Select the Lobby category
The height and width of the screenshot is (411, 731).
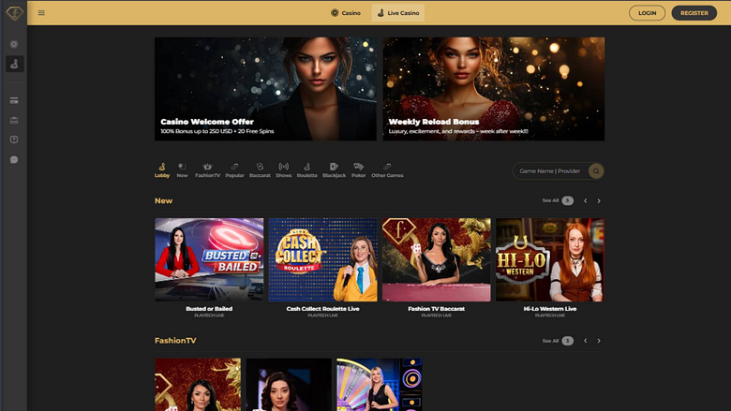(x=162, y=170)
